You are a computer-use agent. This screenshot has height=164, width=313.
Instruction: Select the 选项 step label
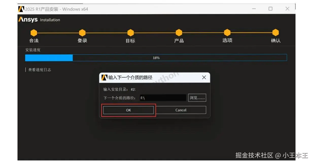coord(227,41)
